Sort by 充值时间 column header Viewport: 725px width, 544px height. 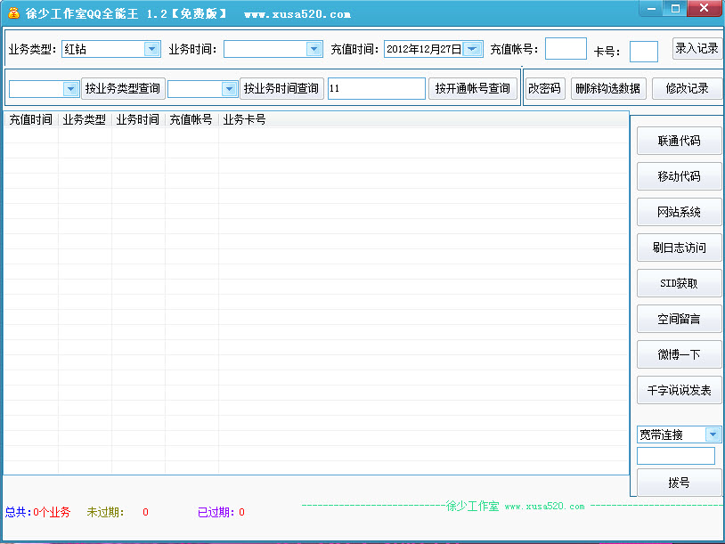pos(31,119)
